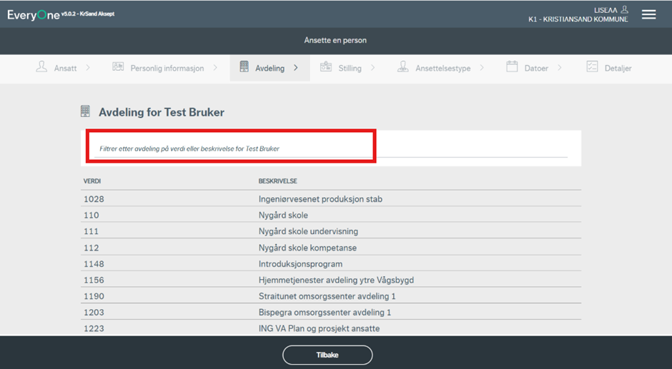
Task: Click the Datoer calendar icon
Action: point(512,68)
